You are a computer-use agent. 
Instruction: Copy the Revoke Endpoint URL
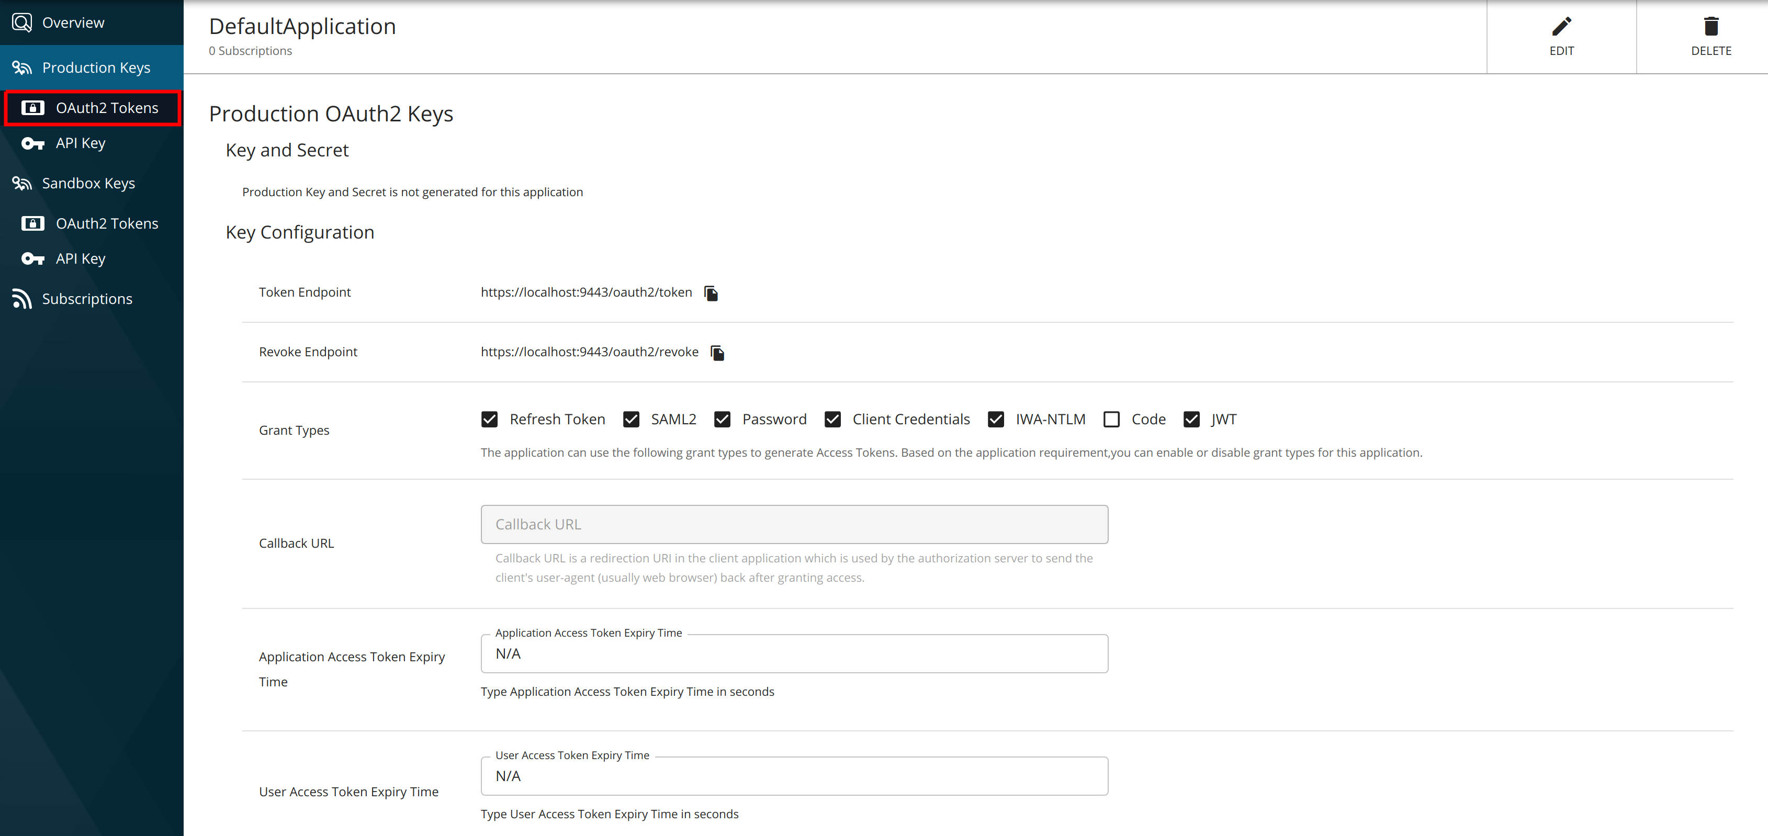point(717,352)
